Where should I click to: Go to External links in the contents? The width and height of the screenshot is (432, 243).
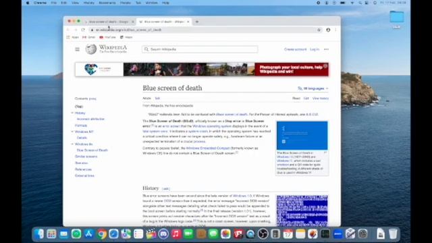84,175
